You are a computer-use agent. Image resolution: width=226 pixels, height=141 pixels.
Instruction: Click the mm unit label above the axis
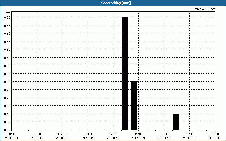pos(8,13)
